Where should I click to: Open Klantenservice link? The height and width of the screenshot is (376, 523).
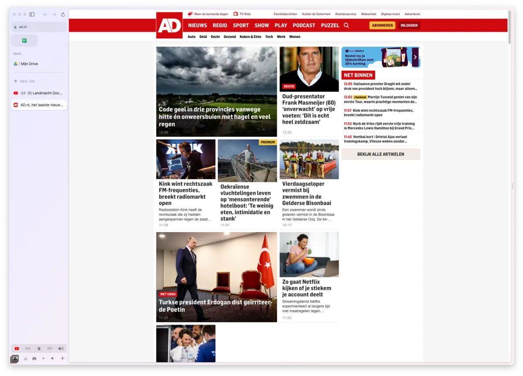click(346, 14)
